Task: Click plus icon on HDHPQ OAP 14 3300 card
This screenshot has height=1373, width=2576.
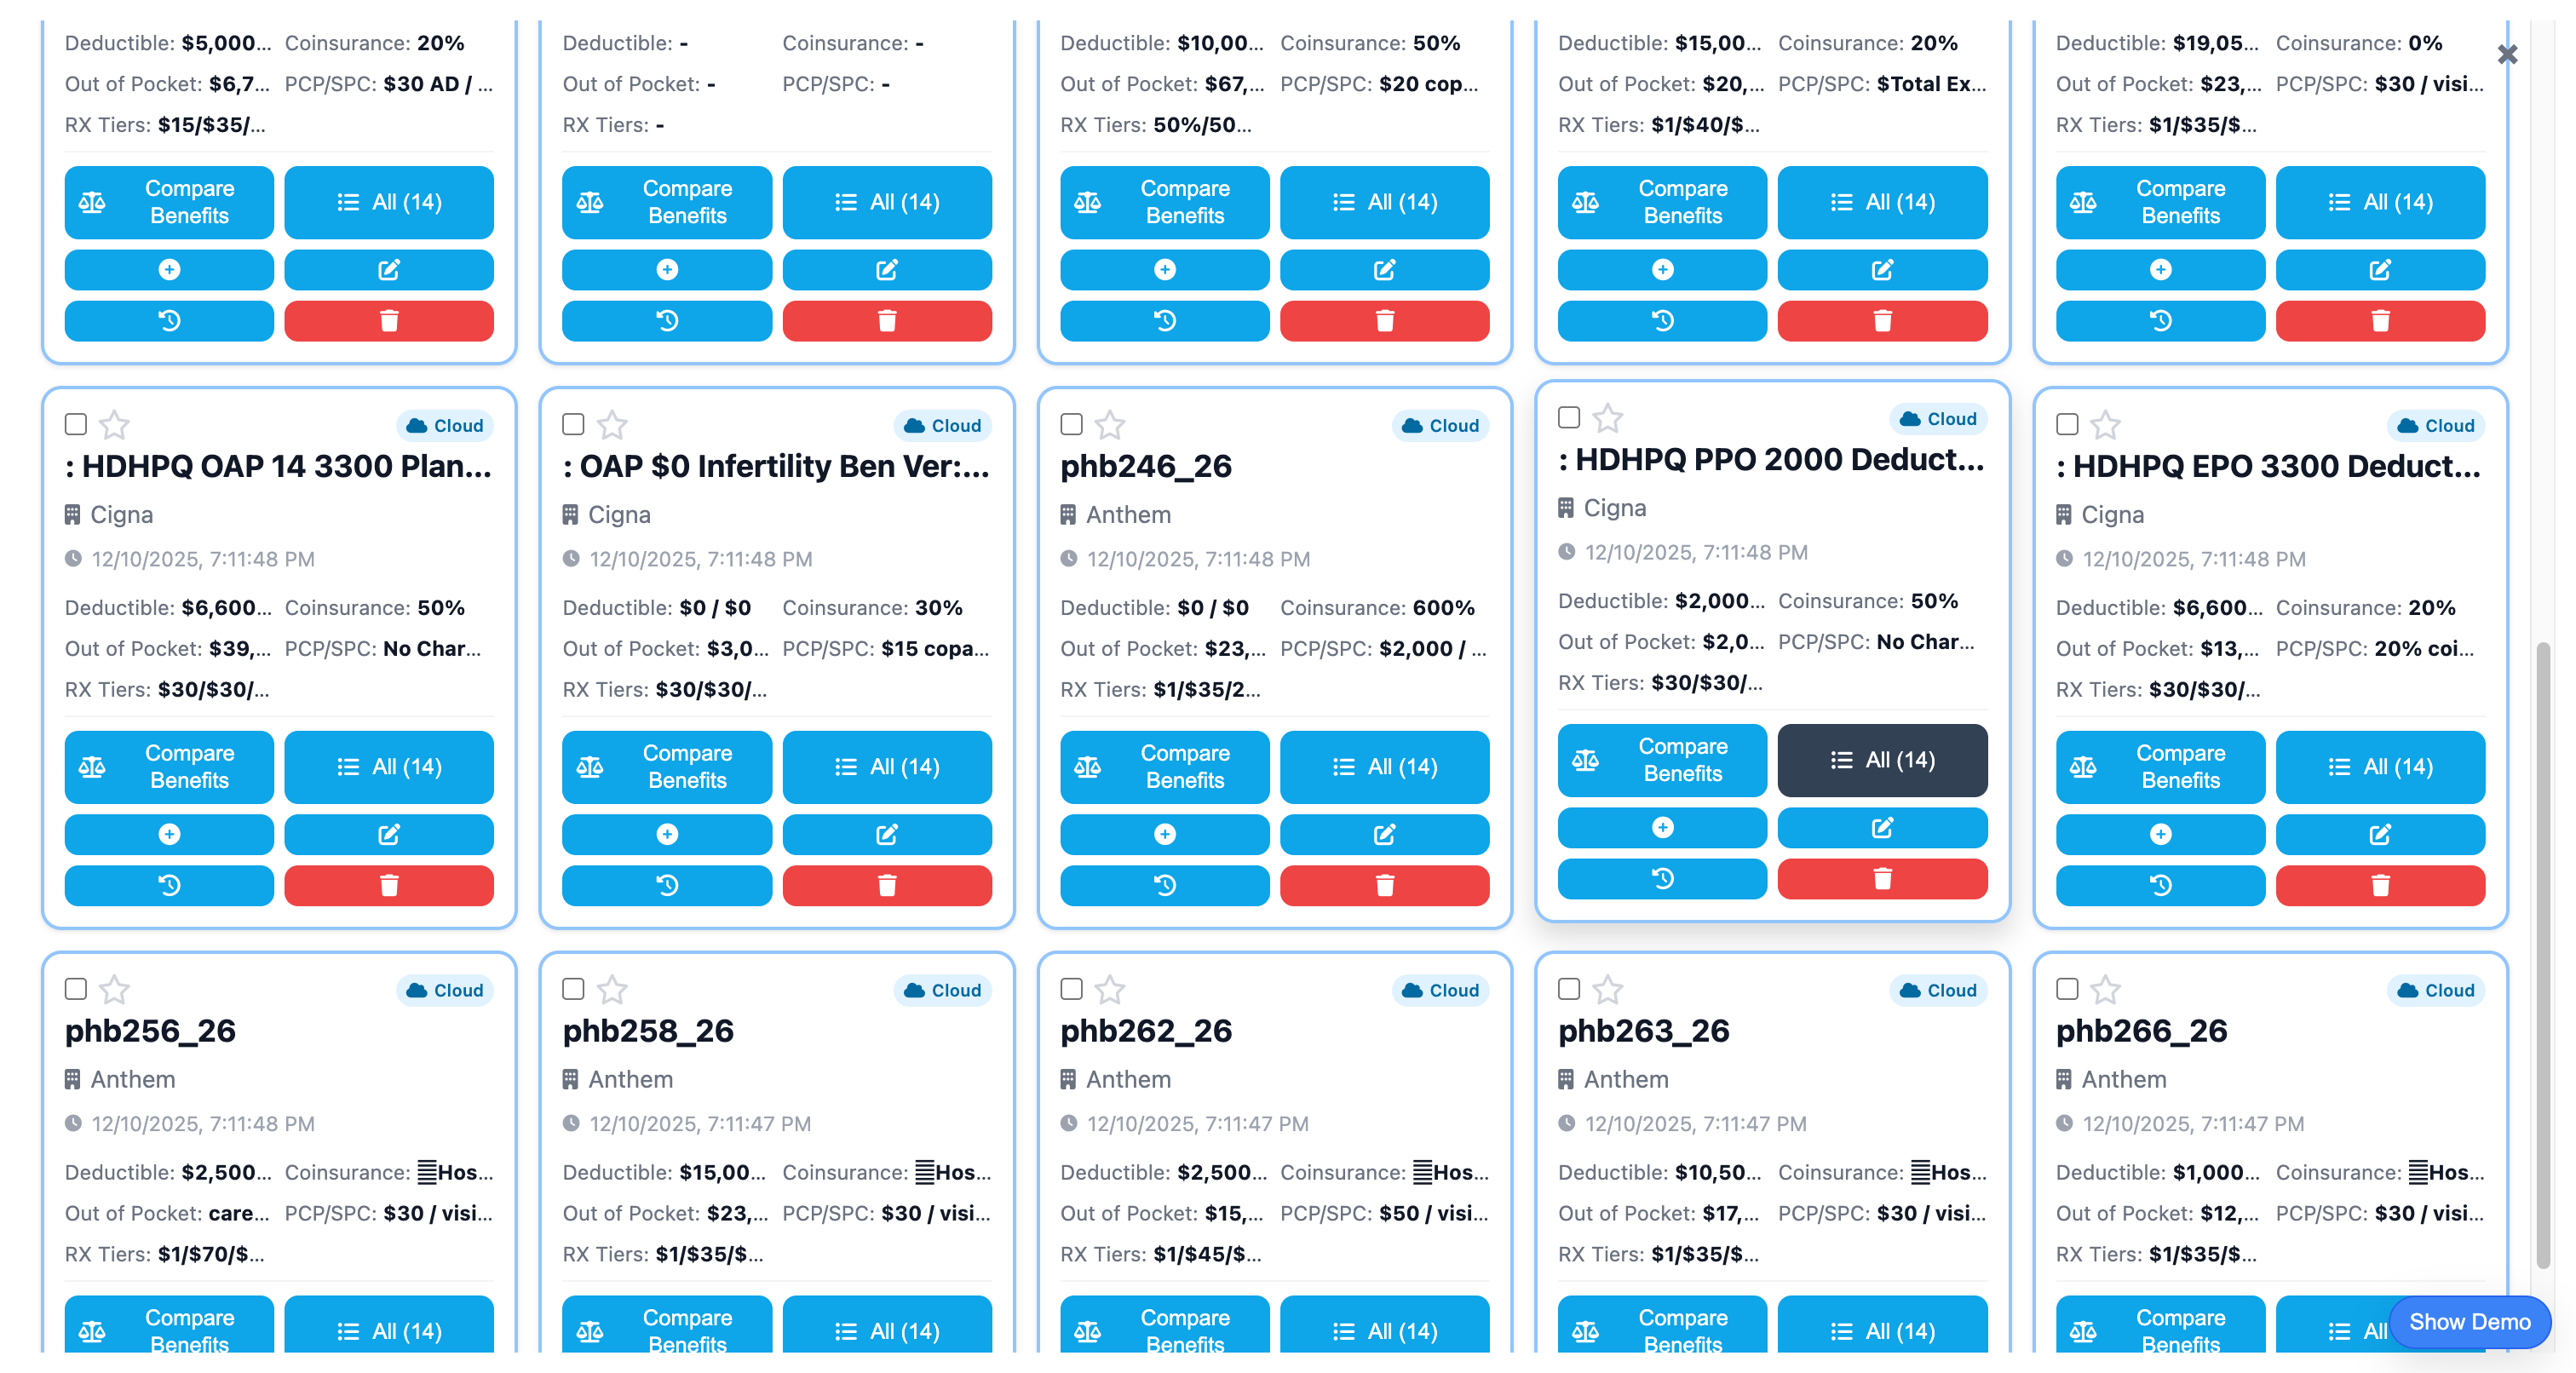Action: click(x=169, y=834)
